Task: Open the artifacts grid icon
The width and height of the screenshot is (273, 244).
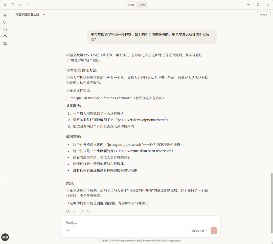Action: pyautogui.click(x=5, y=43)
